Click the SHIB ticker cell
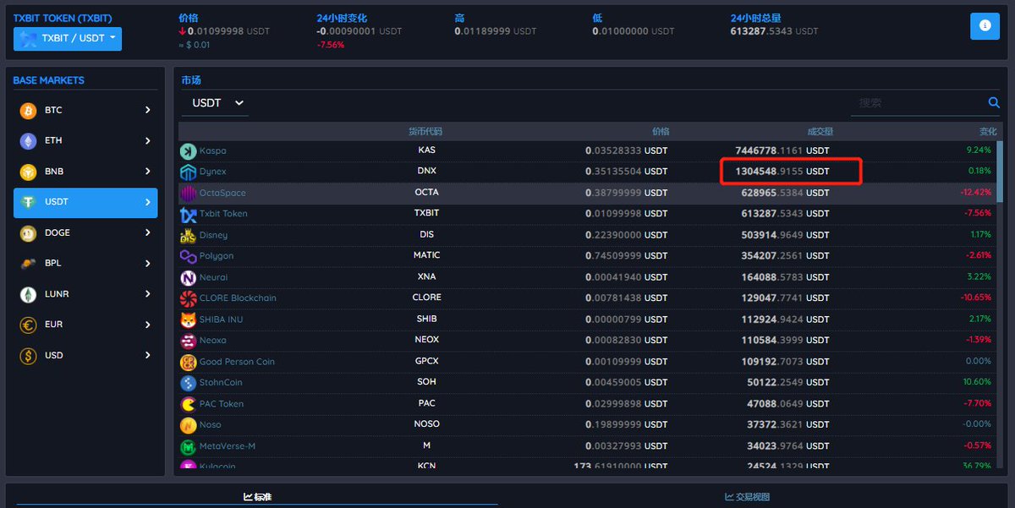 (427, 319)
